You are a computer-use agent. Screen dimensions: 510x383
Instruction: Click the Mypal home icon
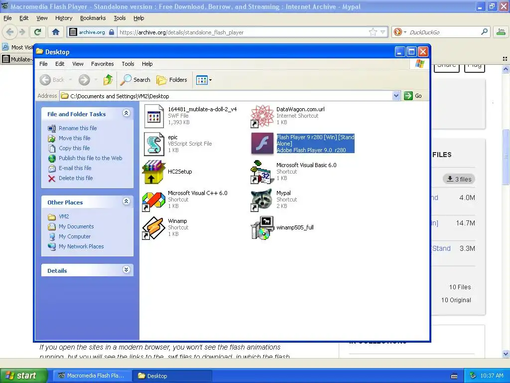[x=56, y=32]
